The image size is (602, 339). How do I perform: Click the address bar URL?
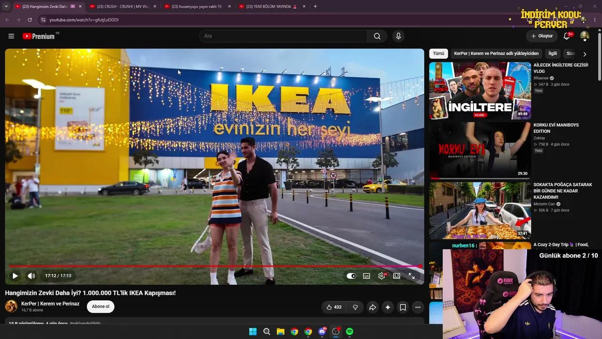click(84, 20)
